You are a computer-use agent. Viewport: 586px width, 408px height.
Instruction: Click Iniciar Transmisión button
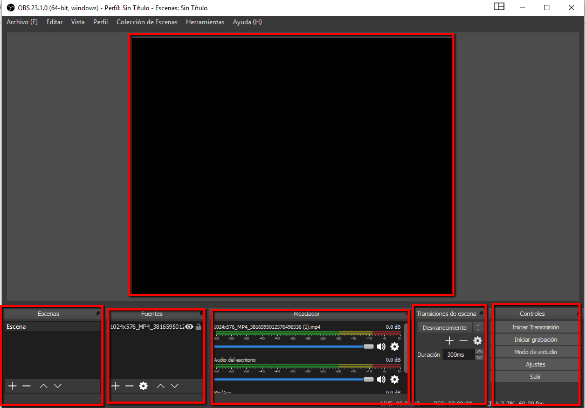pos(535,327)
